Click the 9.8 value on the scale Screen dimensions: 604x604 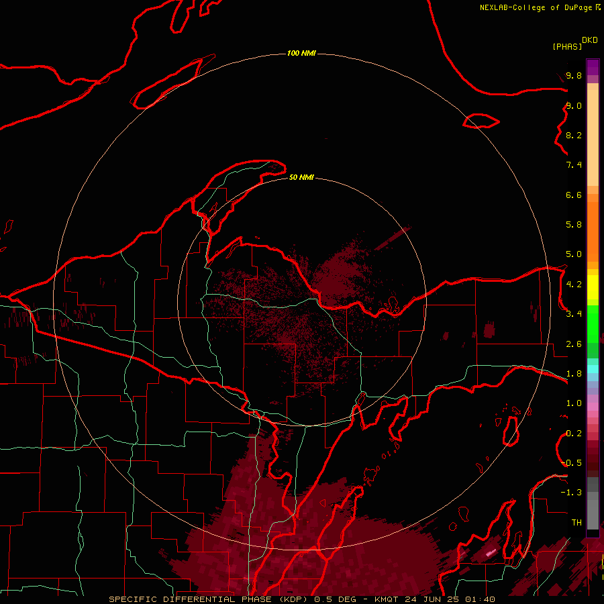click(x=574, y=75)
